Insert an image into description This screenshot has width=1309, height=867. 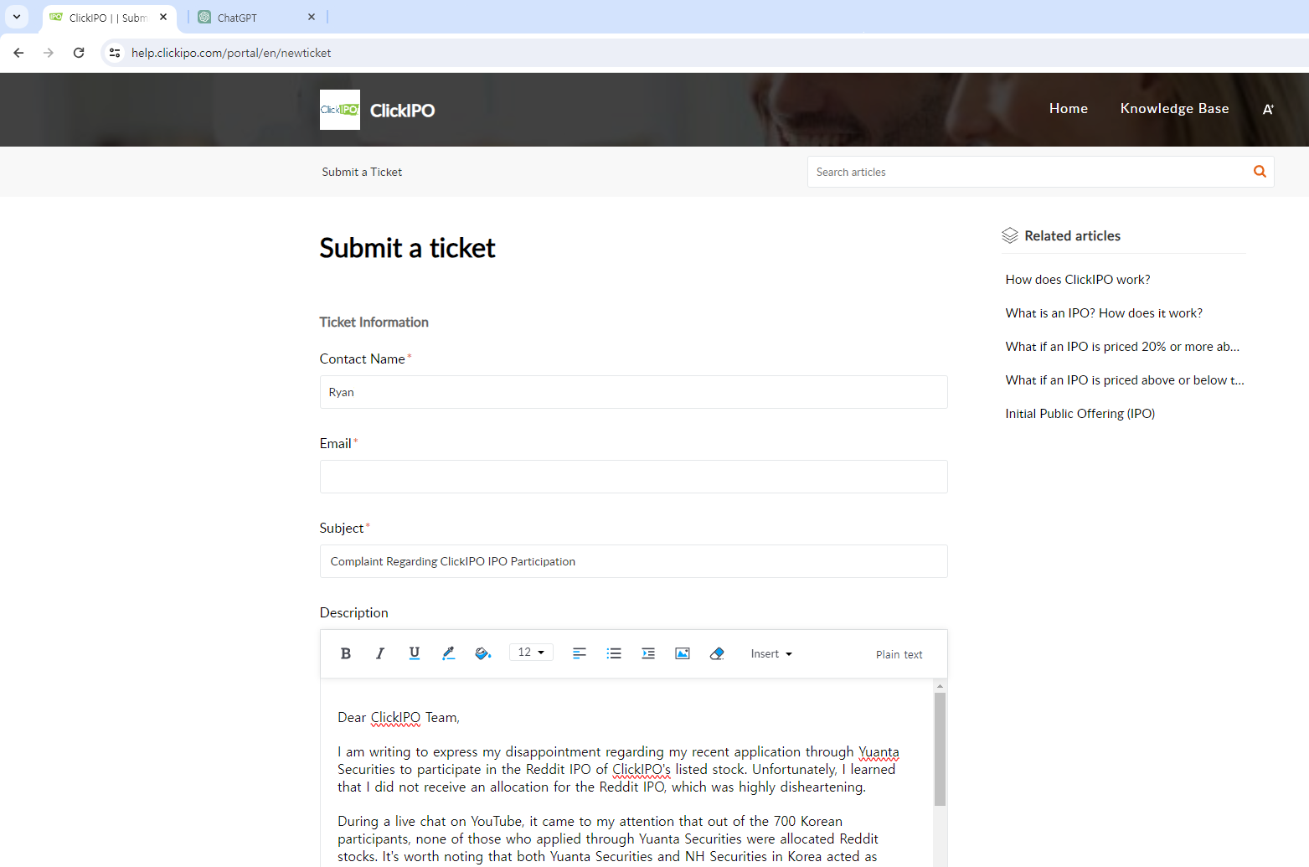point(683,653)
